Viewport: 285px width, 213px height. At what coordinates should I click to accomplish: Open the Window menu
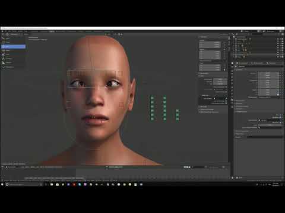point(21,31)
